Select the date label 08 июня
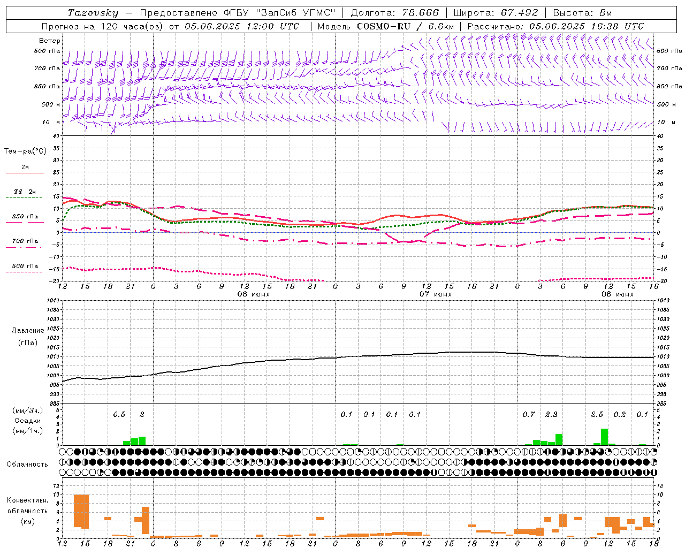Screen dimensions: 685x548 pos(618,294)
